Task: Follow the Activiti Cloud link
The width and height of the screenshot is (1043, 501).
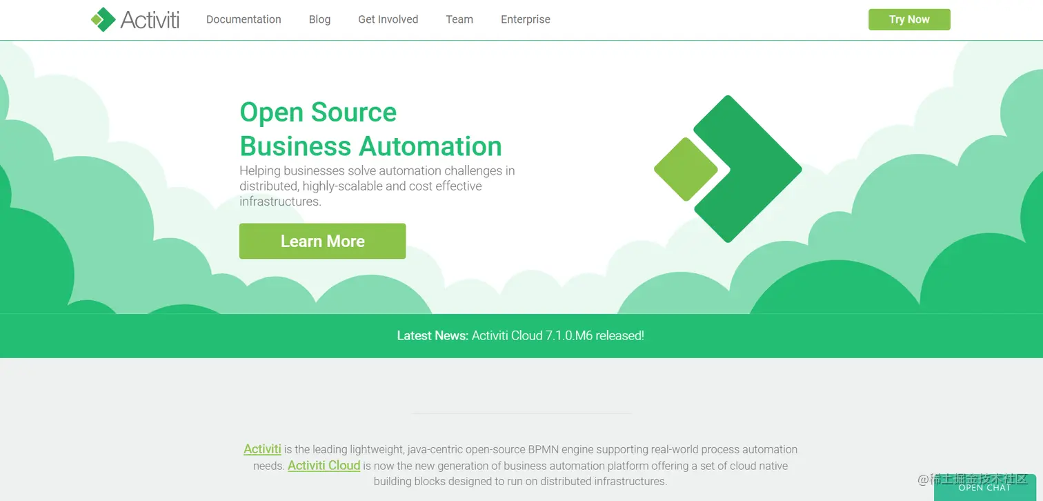Action: click(x=324, y=465)
